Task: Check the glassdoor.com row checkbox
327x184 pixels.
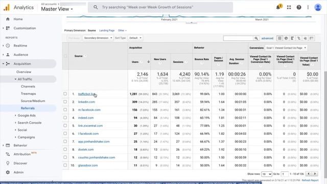Action: [x=65, y=165]
